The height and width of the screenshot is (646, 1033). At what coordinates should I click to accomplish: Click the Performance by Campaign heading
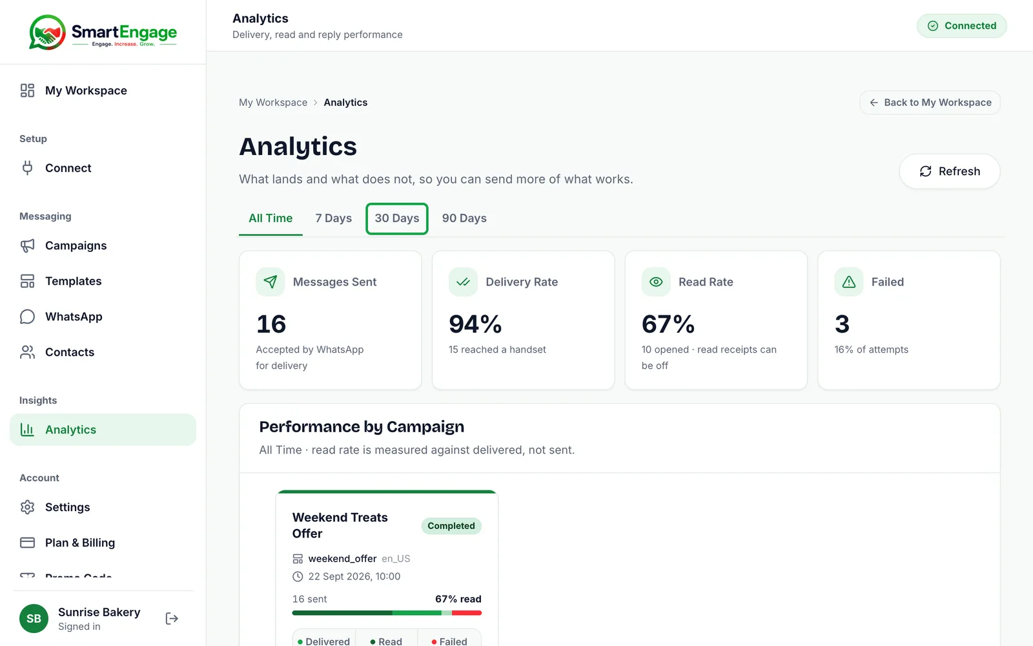coord(362,427)
